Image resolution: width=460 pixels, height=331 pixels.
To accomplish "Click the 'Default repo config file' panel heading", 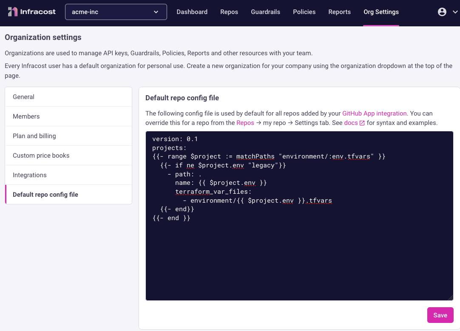I will tap(182, 98).
